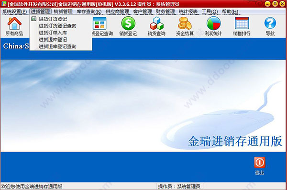The height and width of the screenshot is (190, 287).
Task: Open the 供应商管理 menu
Action: tap(117, 11)
